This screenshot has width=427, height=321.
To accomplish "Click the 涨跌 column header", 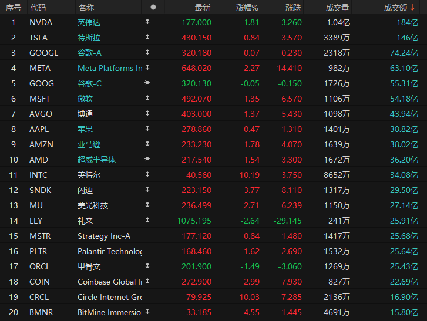I will tap(293, 7).
